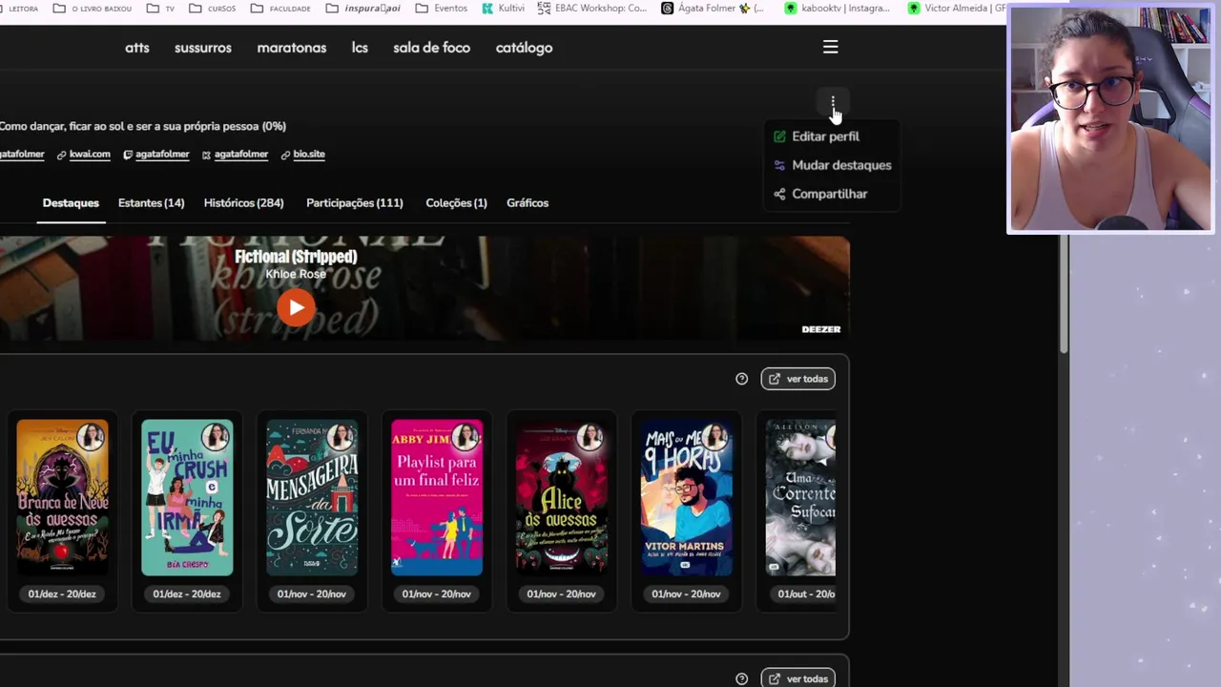This screenshot has height=687, width=1221.
Task: Open catálogo in the navigation bar
Action: click(524, 48)
